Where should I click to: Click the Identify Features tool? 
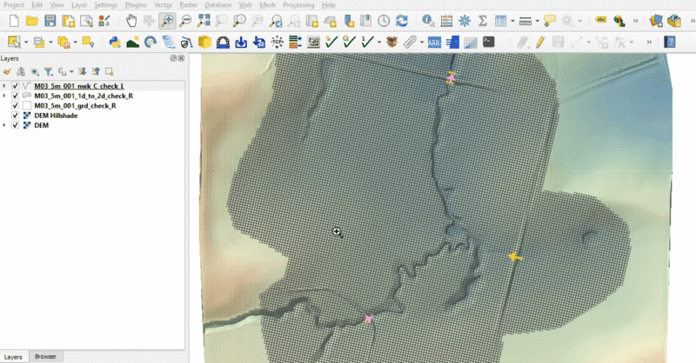point(428,20)
